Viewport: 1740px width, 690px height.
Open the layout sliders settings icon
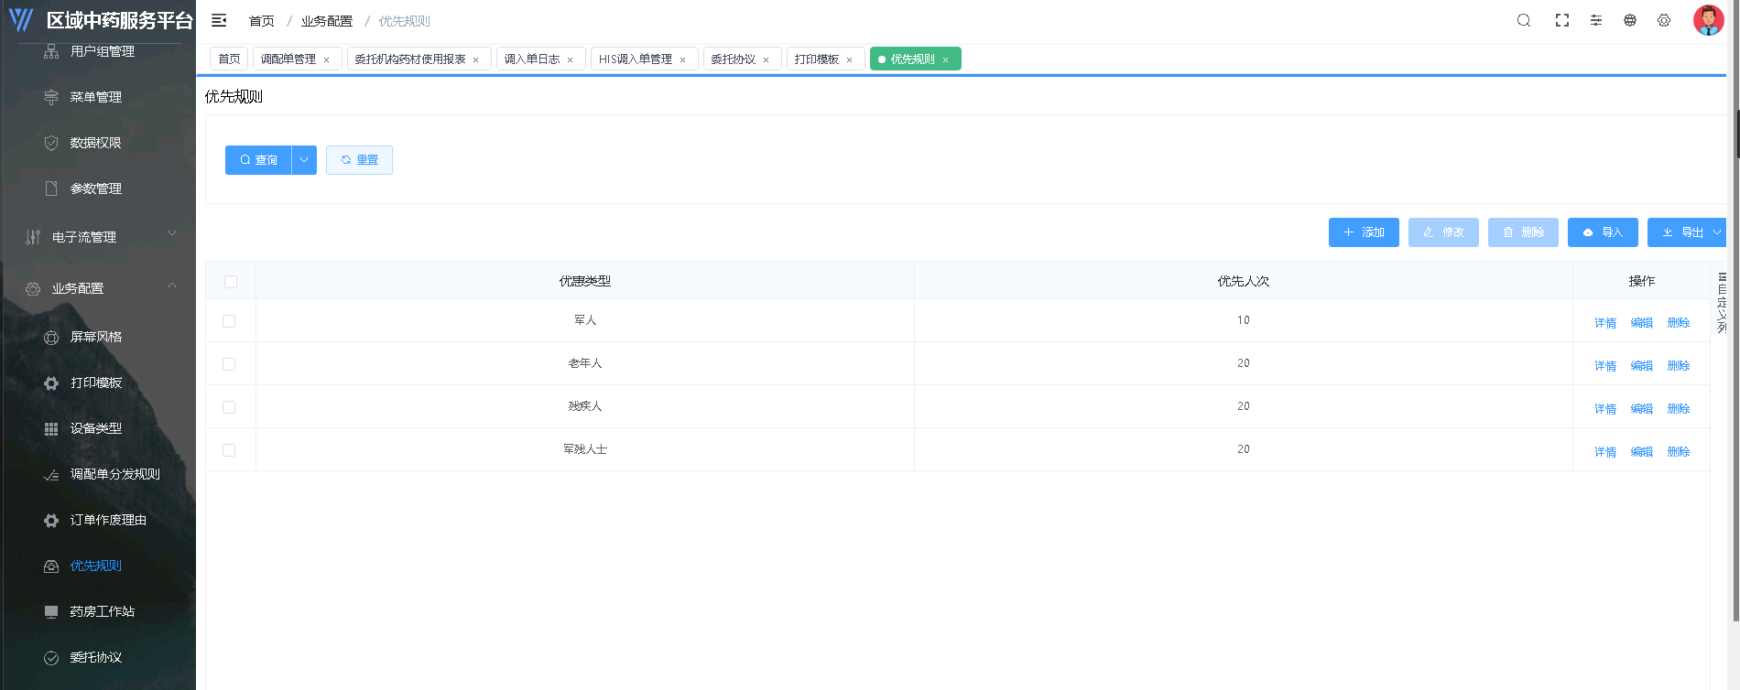pyautogui.click(x=1596, y=20)
